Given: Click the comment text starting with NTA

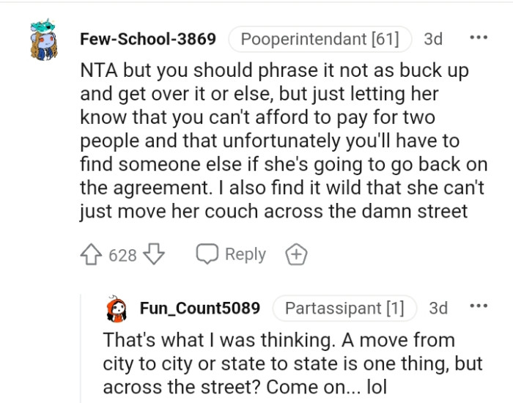Looking at the screenshot, I should click(x=278, y=139).
